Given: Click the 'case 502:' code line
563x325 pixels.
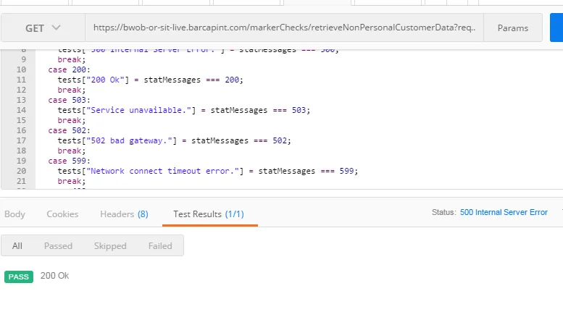Looking at the screenshot, I should coord(70,130).
